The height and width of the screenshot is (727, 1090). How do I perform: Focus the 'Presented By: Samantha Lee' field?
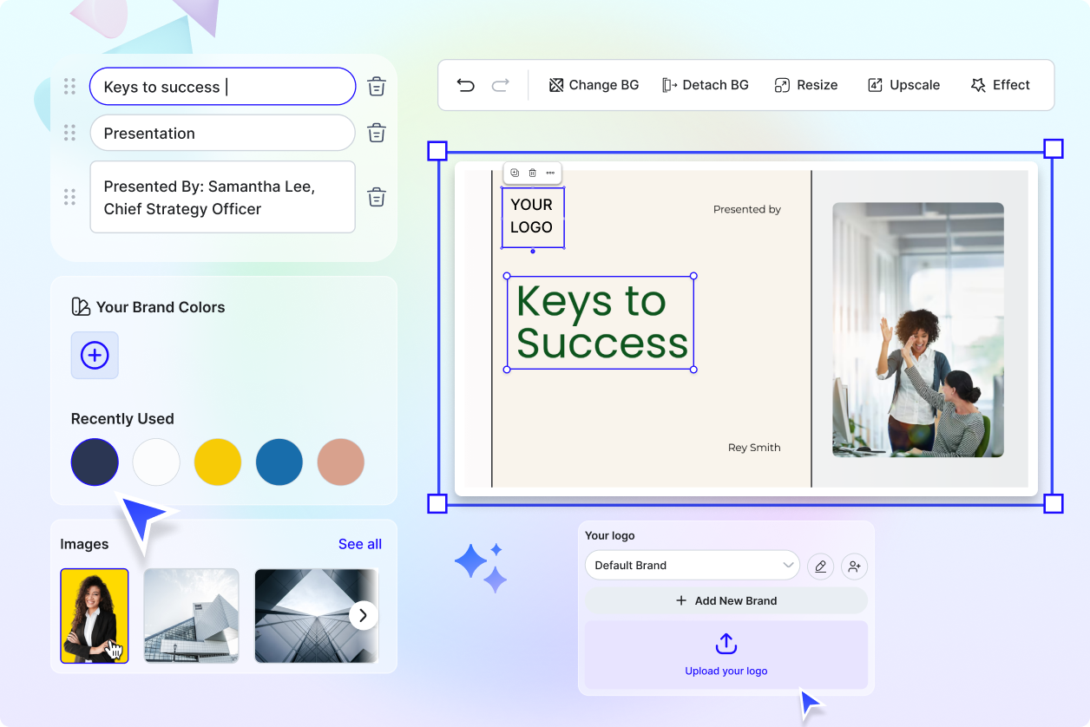[222, 197]
